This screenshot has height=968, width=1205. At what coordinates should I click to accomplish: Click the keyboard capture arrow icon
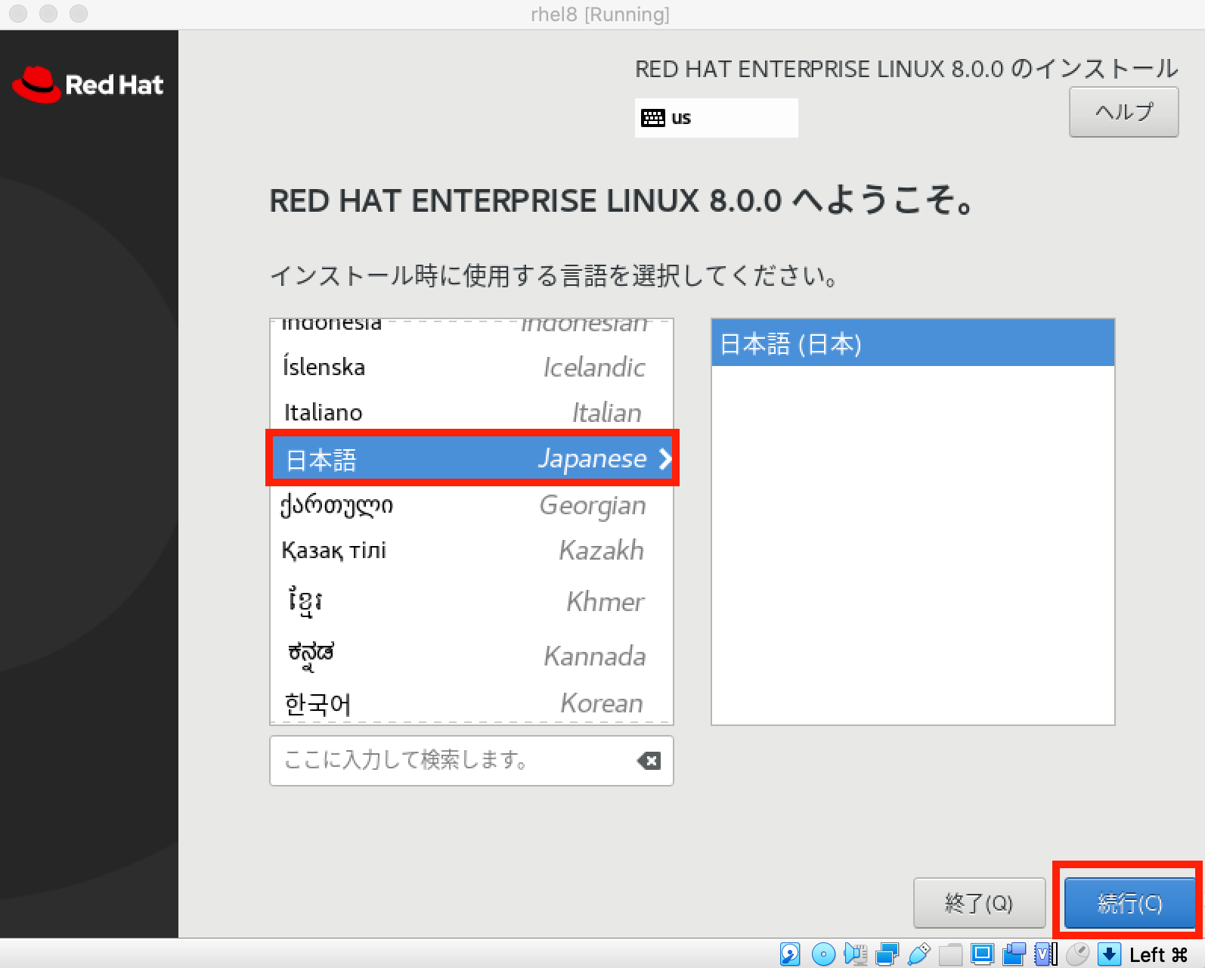(1109, 954)
